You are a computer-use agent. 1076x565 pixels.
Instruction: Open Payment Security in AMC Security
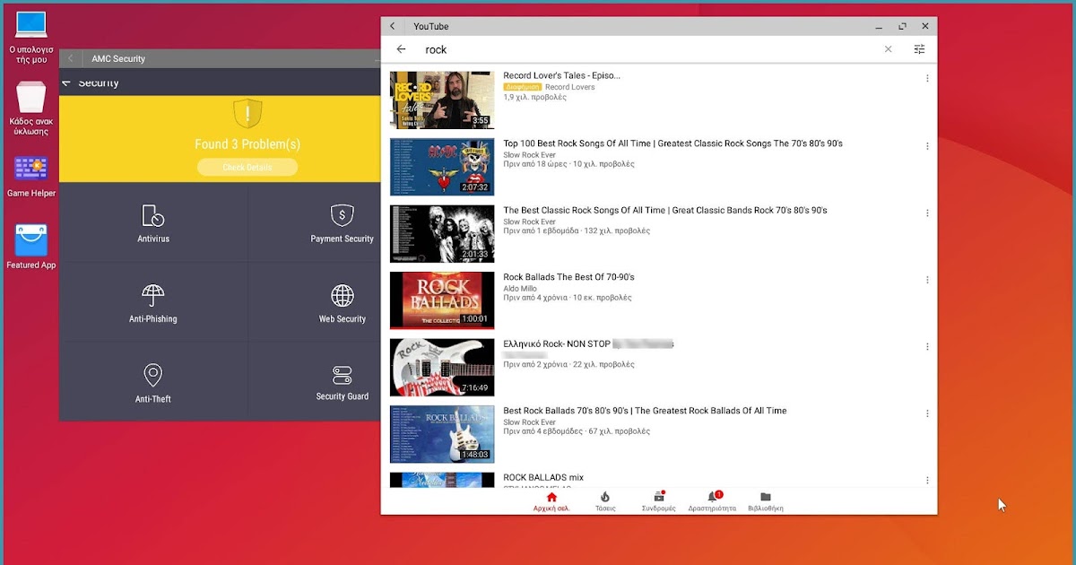pyautogui.click(x=342, y=222)
